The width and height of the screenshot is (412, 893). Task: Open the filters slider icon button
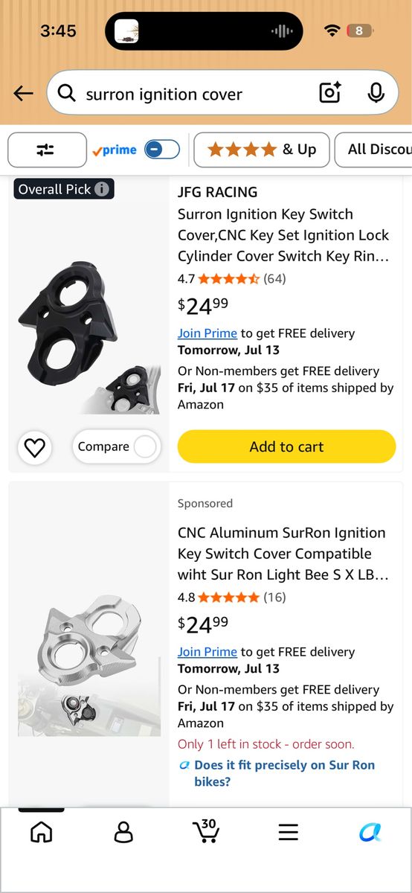pyautogui.click(x=45, y=150)
